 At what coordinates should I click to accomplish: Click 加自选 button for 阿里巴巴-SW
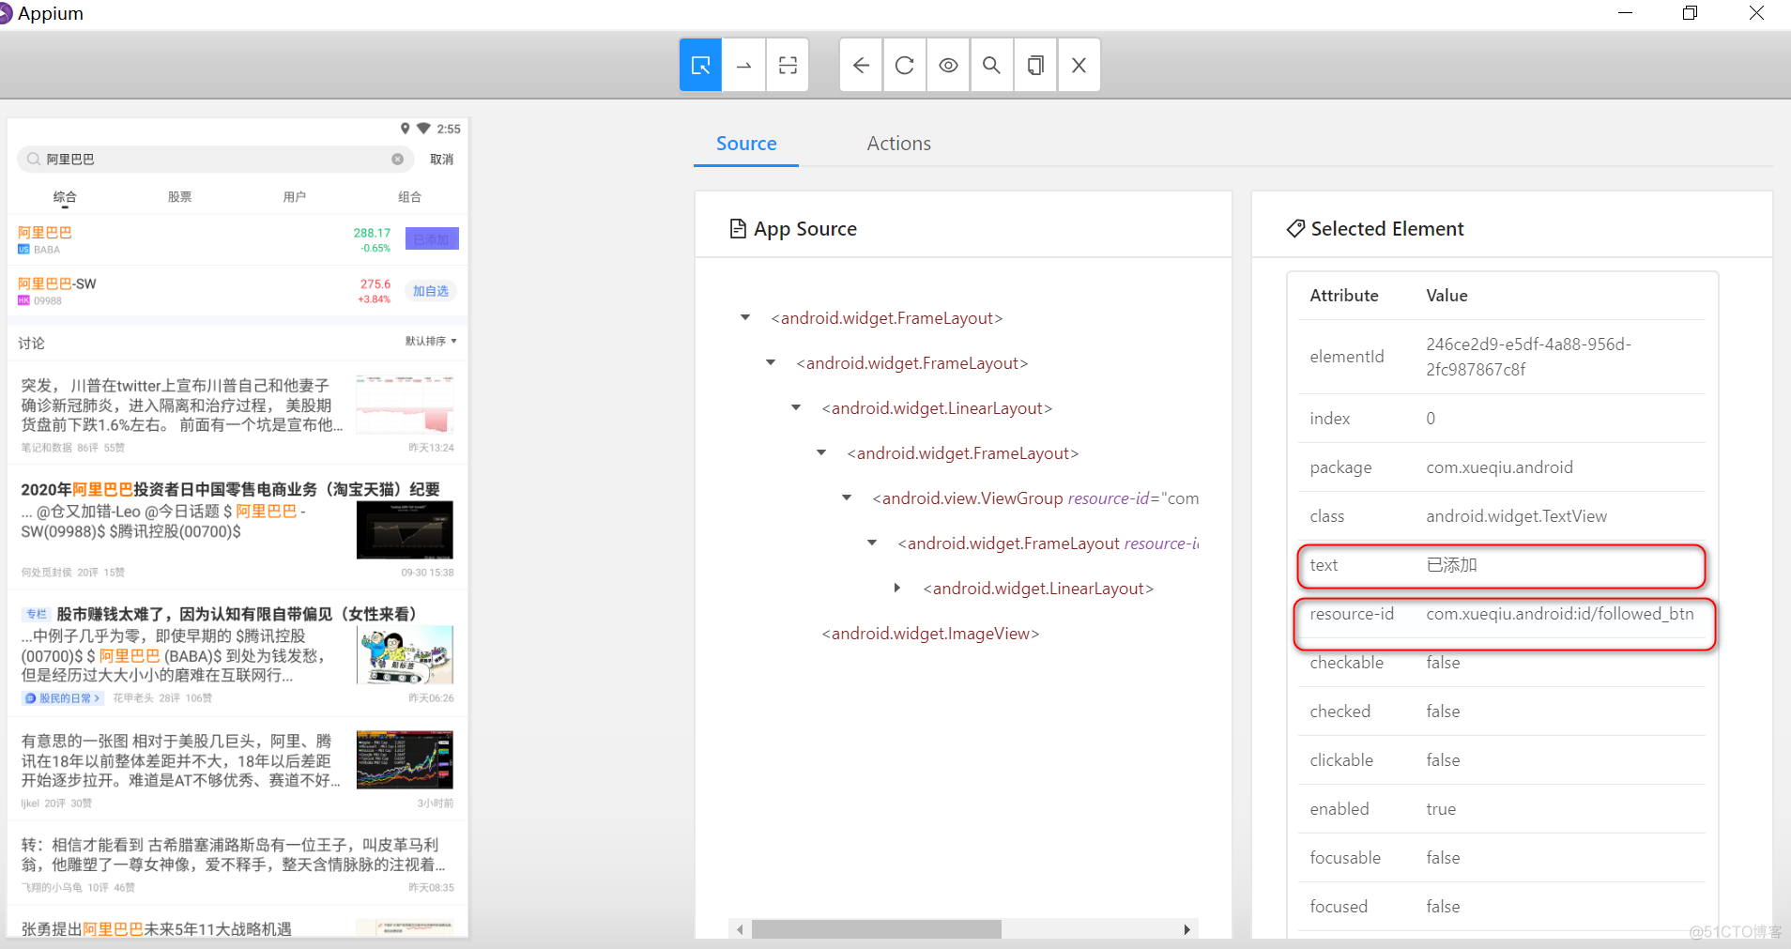coord(431,291)
